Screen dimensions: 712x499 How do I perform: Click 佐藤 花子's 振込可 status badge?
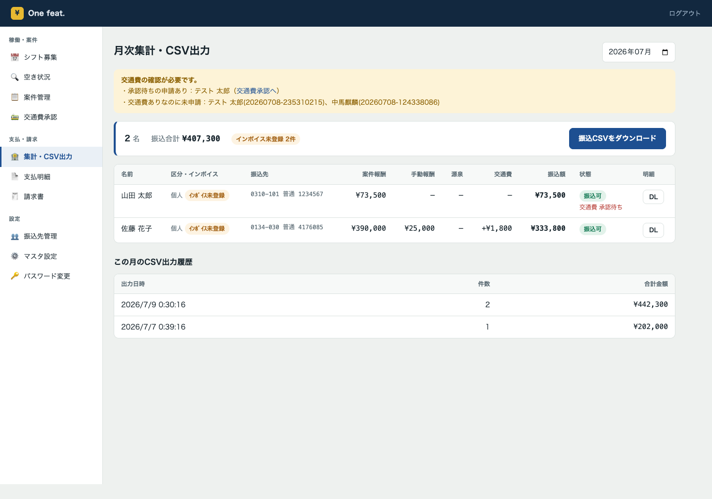click(592, 229)
